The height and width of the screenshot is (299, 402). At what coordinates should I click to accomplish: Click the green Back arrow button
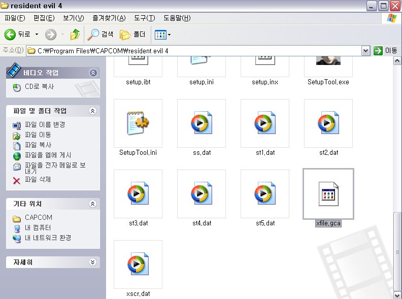(10, 34)
